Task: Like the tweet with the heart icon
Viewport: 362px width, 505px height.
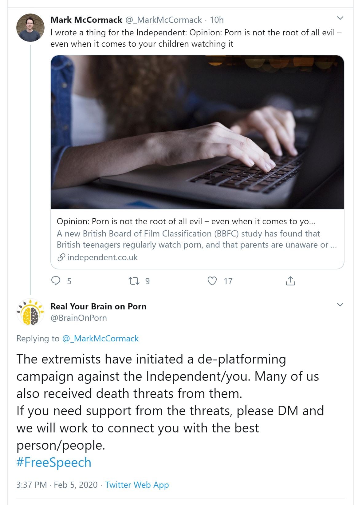Action: coord(212,281)
